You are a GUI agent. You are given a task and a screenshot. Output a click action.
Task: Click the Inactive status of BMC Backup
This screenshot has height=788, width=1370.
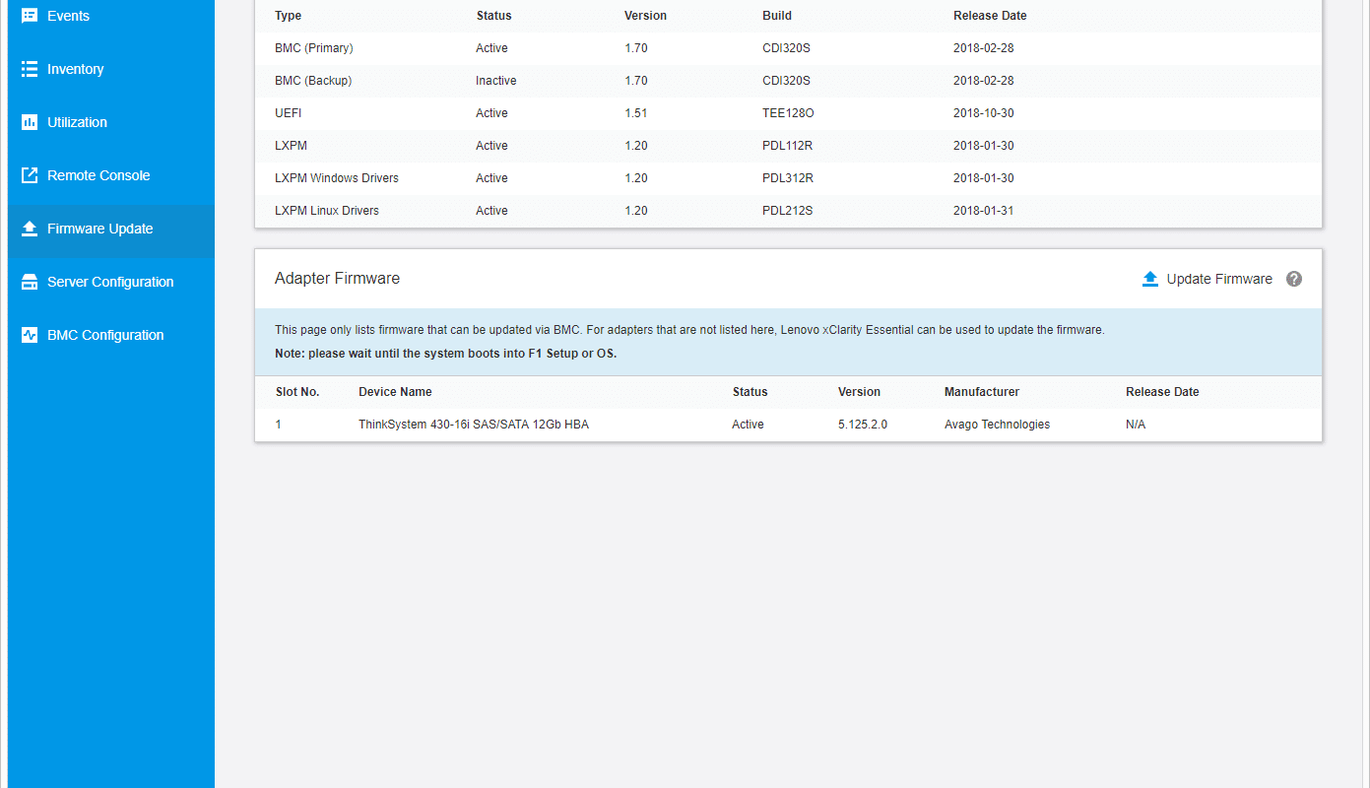(496, 81)
